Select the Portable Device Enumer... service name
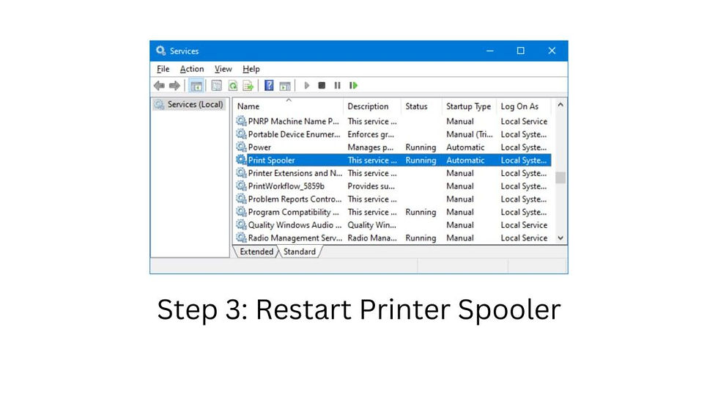Viewport: 718px width, 404px height. pyautogui.click(x=294, y=134)
